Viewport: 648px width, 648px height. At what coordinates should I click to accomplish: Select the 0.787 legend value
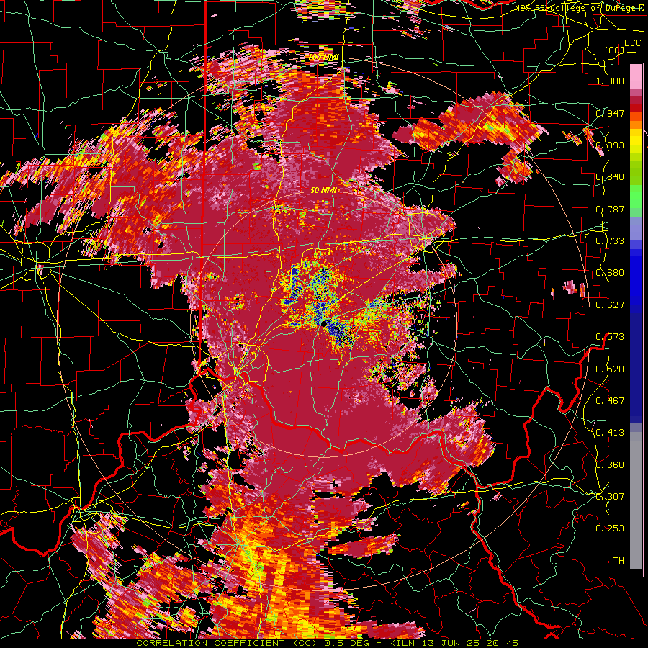click(610, 209)
